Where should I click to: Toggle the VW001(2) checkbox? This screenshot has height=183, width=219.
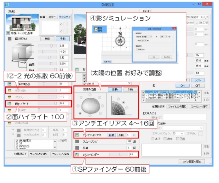click(17, 146)
